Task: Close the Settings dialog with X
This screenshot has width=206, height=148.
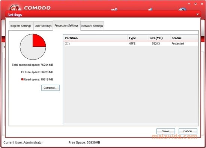Action: click(x=197, y=14)
